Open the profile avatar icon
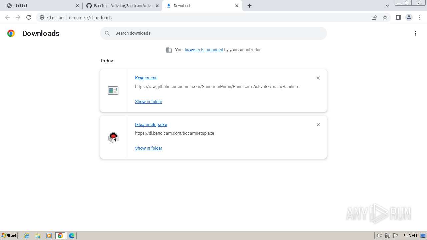This screenshot has width=427, height=240. (409, 17)
